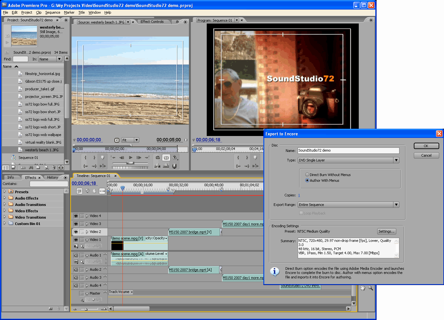Set unnumbered marker in Source monitor
The width and height of the screenshot is (444, 320).
(x=102, y=158)
